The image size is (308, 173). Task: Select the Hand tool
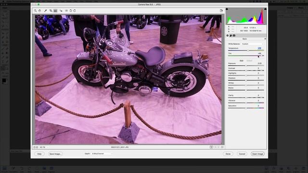pyautogui.click(x=39, y=11)
